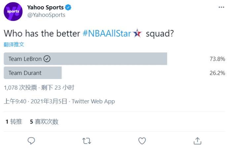View the 5 喜欢次数 likes list
The height and width of the screenshot is (148, 231).
tap(44, 122)
